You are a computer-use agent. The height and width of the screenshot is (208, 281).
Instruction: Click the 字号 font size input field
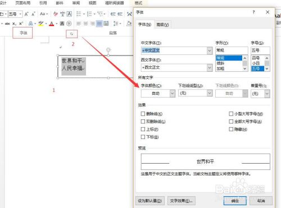[260, 50]
